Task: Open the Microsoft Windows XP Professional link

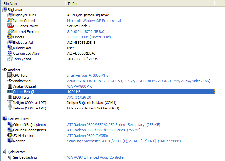Action: click(94, 21)
